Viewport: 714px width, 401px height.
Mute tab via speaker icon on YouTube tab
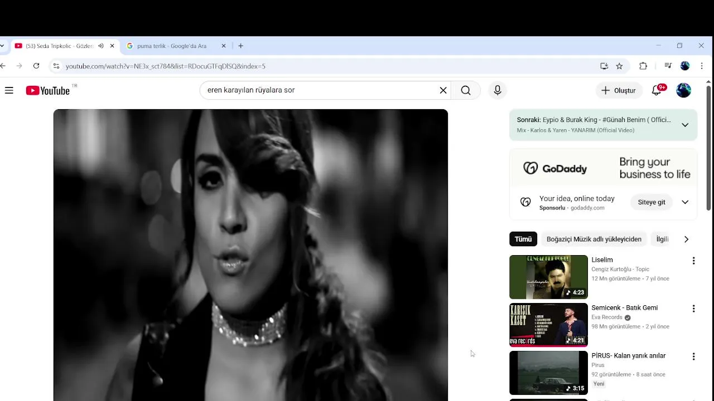tap(101, 46)
